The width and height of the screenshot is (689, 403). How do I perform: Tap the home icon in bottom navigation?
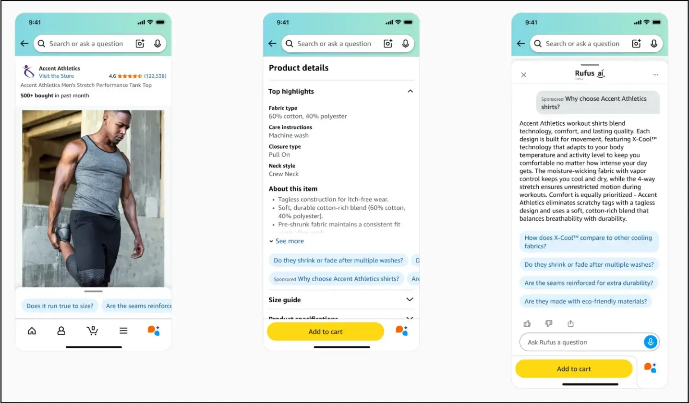tap(32, 331)
